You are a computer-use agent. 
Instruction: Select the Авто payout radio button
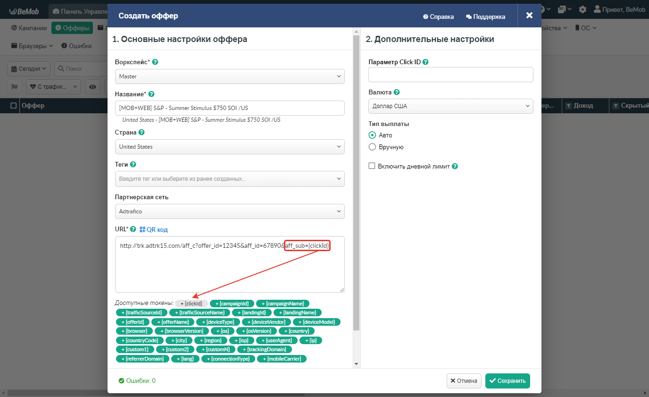(372, 135)
